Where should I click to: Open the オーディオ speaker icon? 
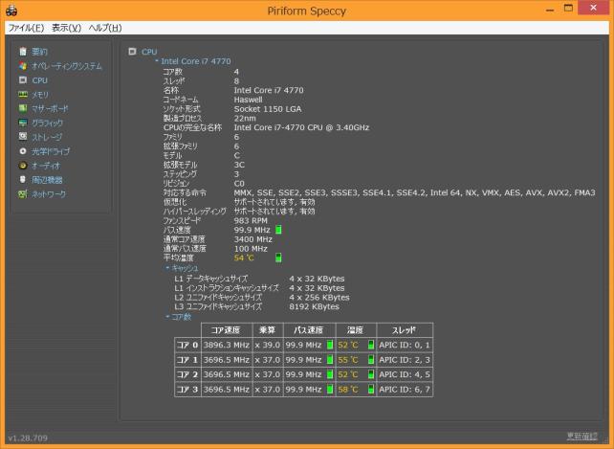[22, 166]
